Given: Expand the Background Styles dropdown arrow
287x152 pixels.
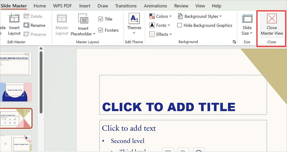Looking at the screenshot, I should [221, 16].
